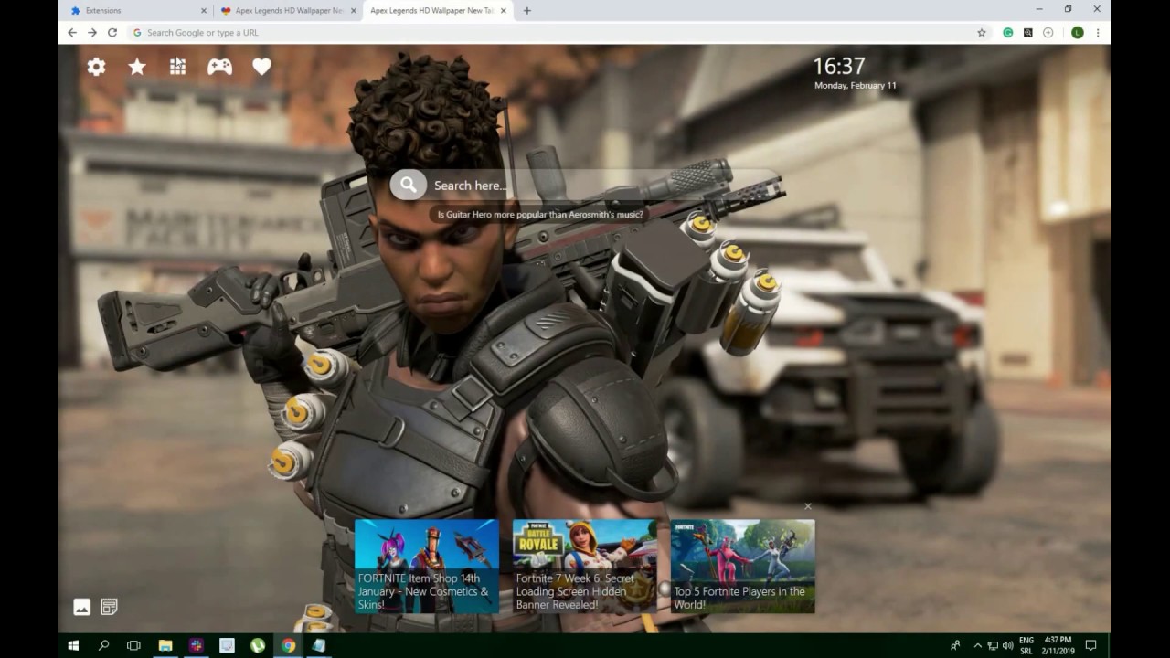Show hidden system tray icons
Viewport: 1170px width, 658px height.
pyautogui.click(x=977, y=645)
